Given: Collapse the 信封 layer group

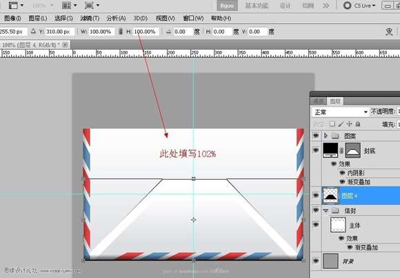Looking at the screenshot, I should pos(326,211).
